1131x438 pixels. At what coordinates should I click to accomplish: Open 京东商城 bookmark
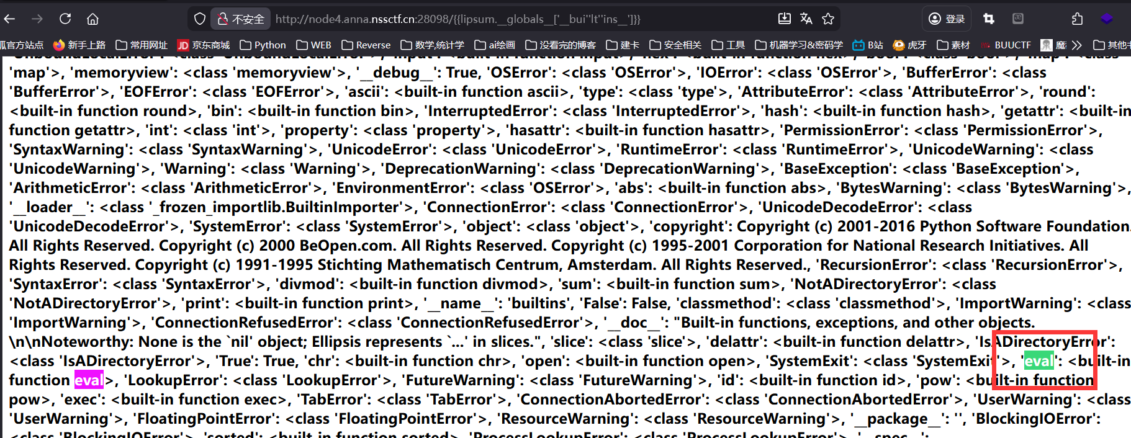(204, 45)
